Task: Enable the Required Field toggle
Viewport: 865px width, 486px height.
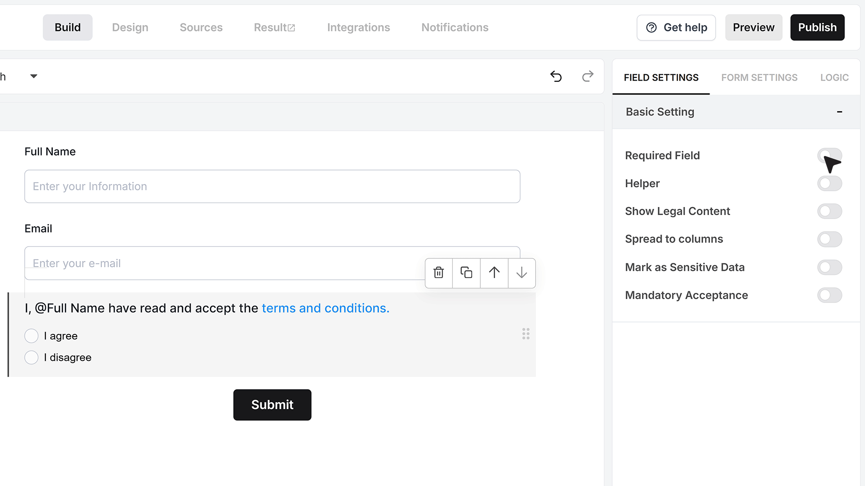Action: (829, 155)
